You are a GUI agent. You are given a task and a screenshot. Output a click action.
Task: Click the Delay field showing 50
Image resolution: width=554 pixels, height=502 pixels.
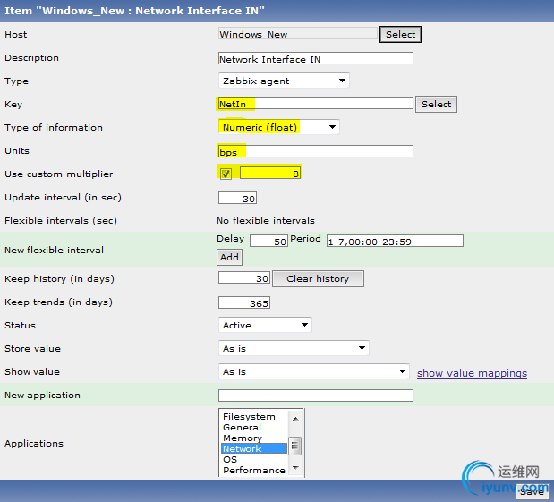[x=268, y=242]
